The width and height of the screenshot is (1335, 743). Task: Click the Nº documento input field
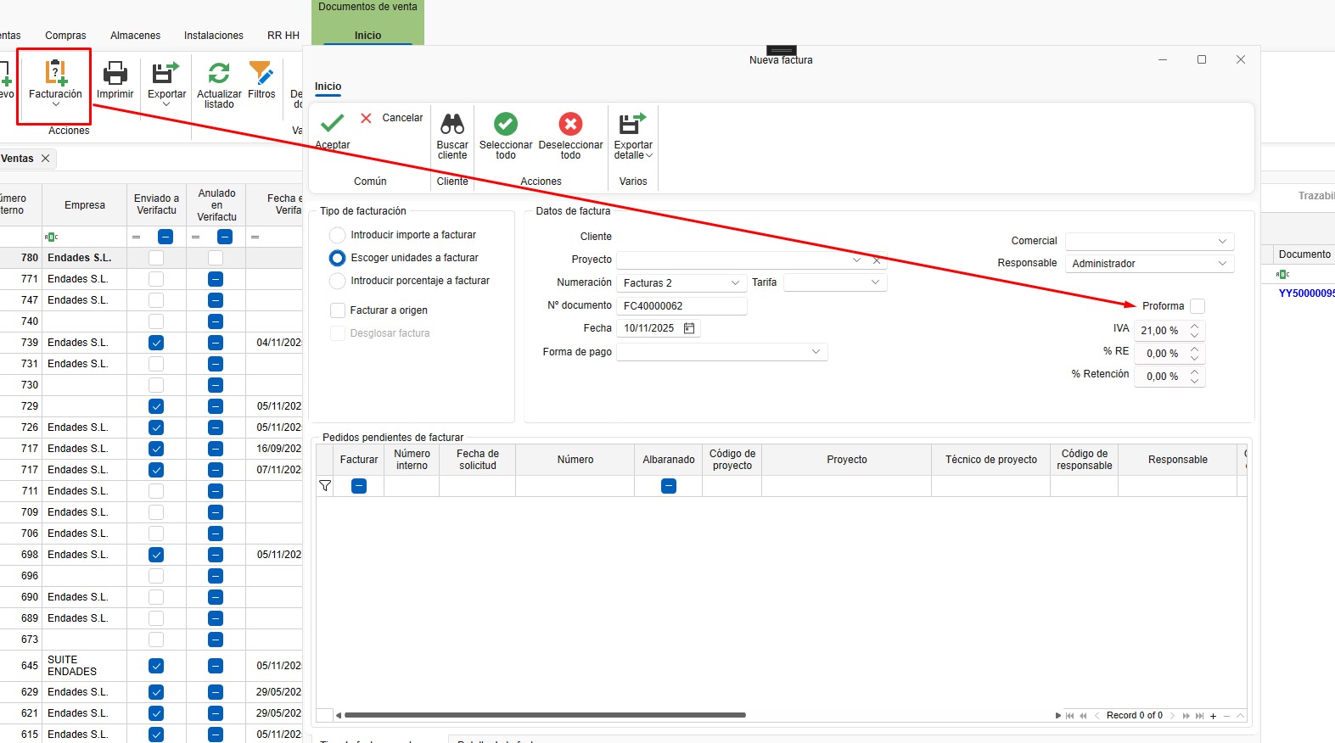(682, 306)
